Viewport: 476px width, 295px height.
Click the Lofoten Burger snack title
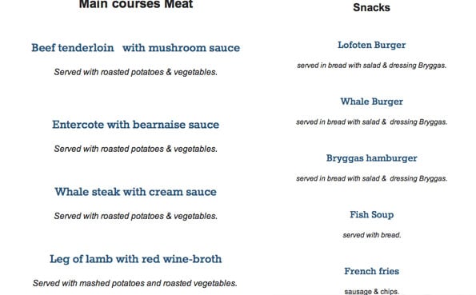371,46
